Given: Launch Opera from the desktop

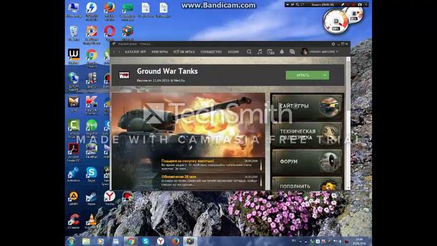Looking at the screenshot, I should [x=109, y=33].
